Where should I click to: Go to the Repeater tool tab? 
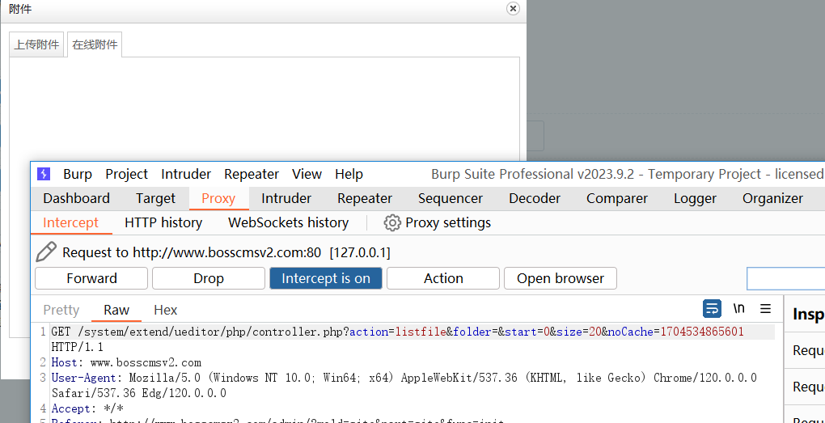pos(365,198)
